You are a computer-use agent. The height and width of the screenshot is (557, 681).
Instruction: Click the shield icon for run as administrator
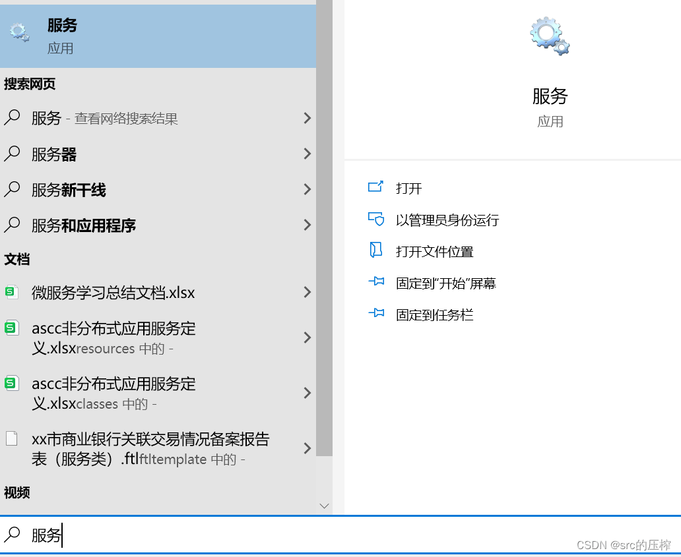pos(375,219)
